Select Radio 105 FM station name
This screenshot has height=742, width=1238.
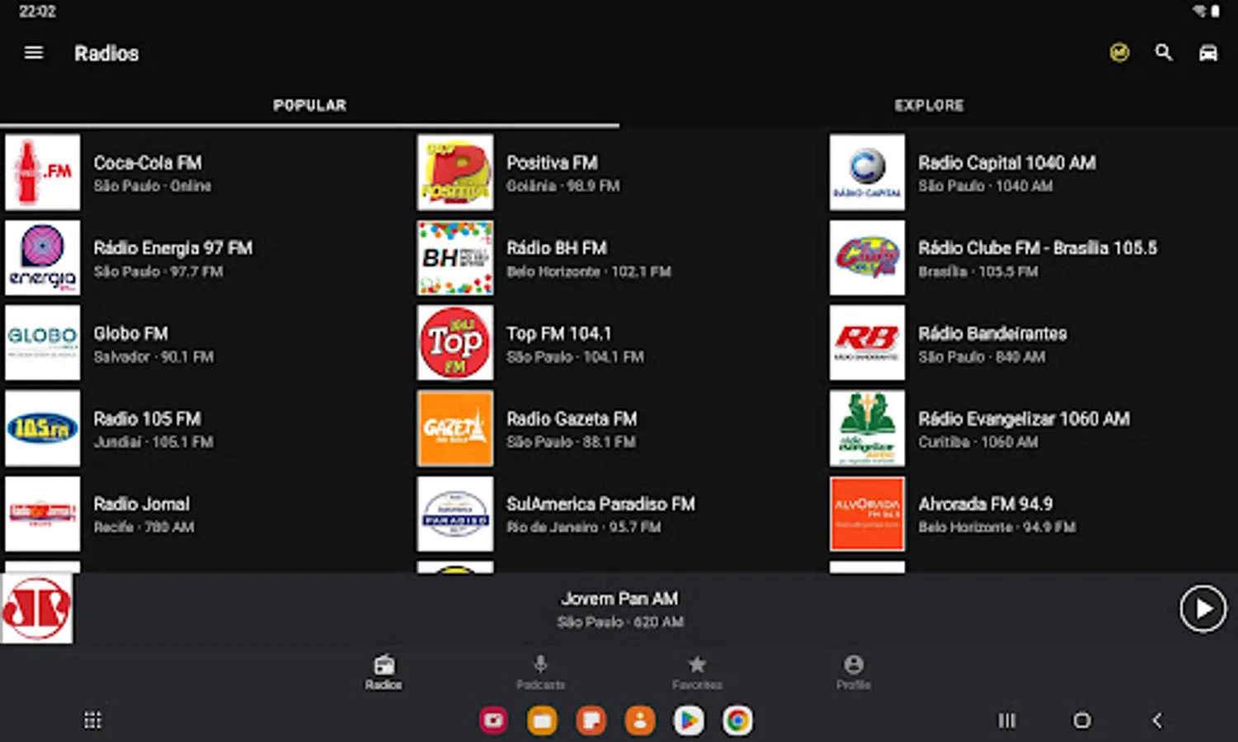tap(147, 419)
